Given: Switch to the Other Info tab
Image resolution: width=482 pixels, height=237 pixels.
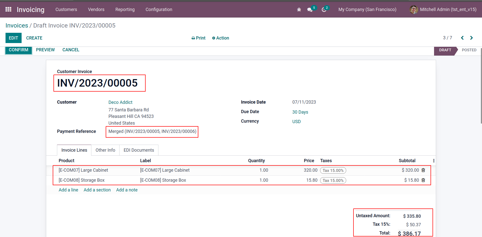Looking at the screenshot, I should click(x=105, y=150).
